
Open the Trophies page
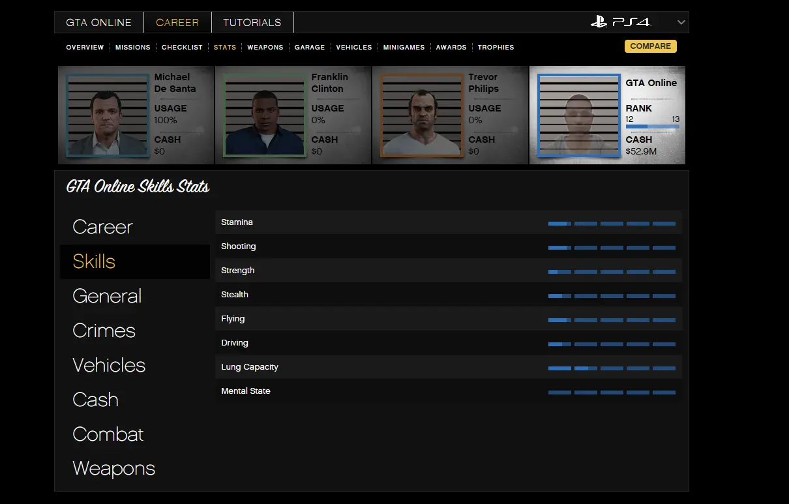(x=496, y=48)
